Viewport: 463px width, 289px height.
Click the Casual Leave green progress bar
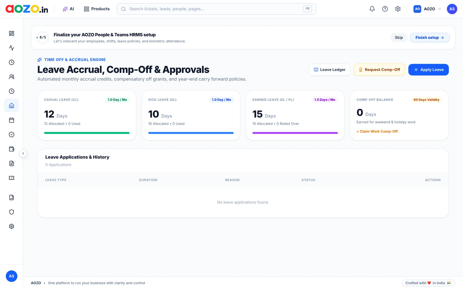click(87, 133)
